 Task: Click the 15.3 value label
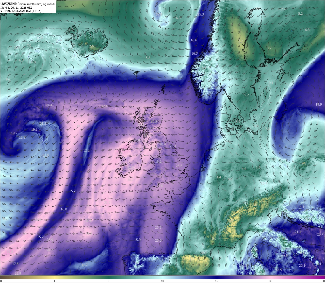coord(201,14)
